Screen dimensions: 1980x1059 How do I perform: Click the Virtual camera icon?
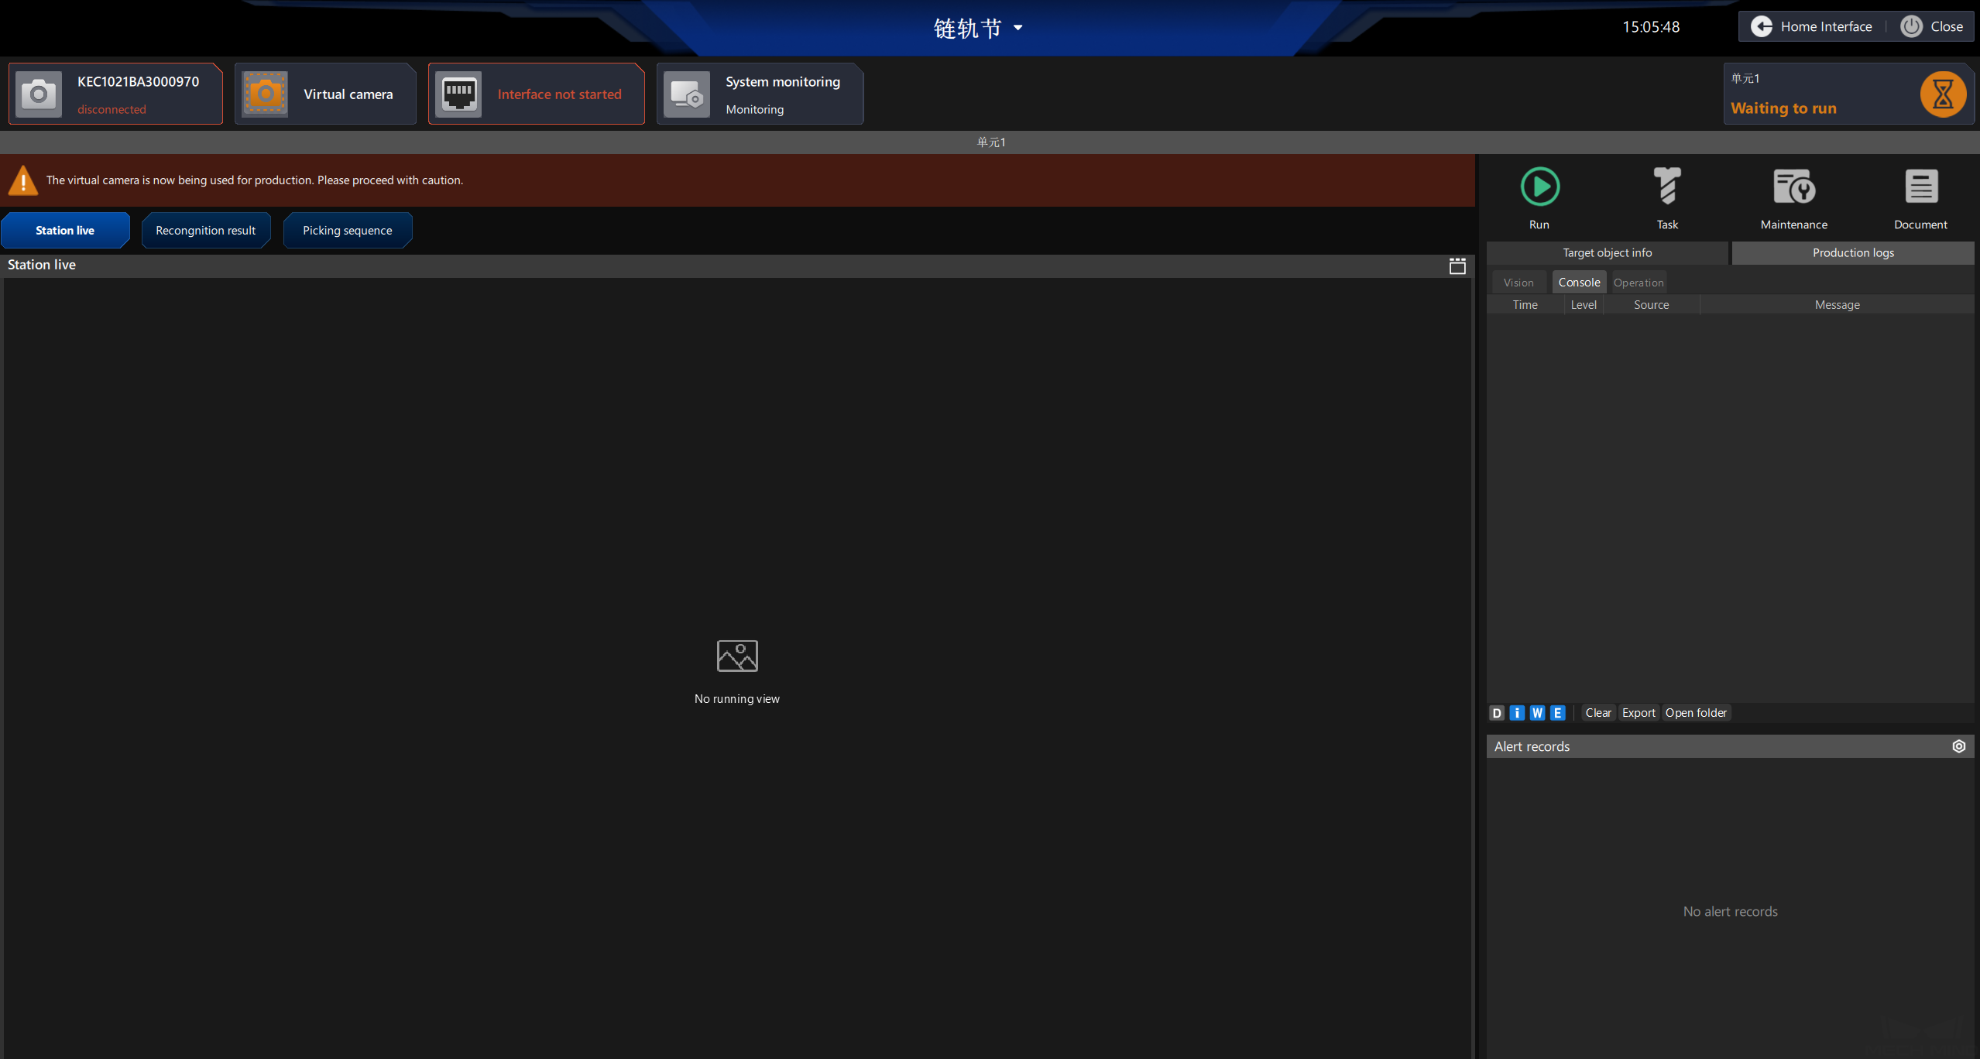265,93
